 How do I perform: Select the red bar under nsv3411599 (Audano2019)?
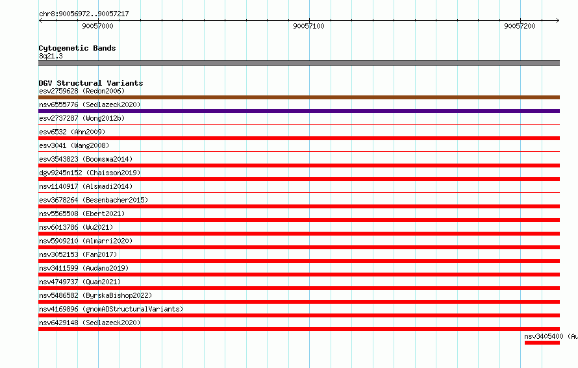[299, 275]
